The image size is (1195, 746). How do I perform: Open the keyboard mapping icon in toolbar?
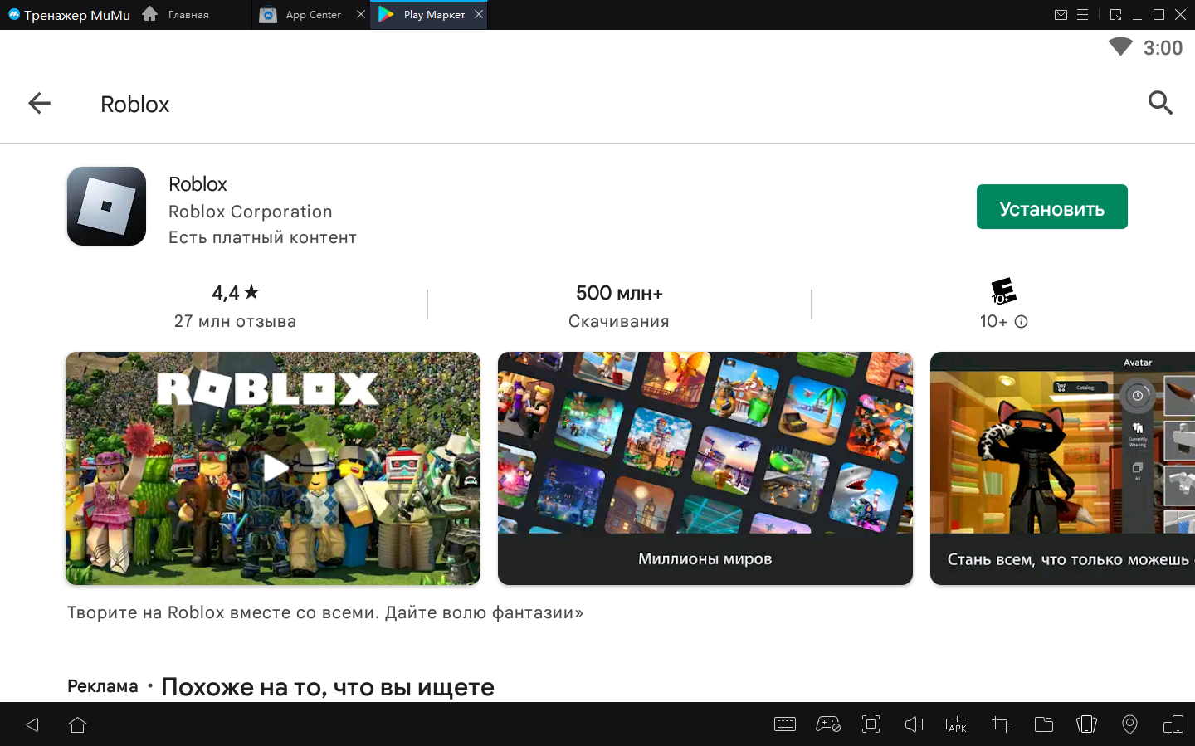pyautogui.click(x=784, y=724)
